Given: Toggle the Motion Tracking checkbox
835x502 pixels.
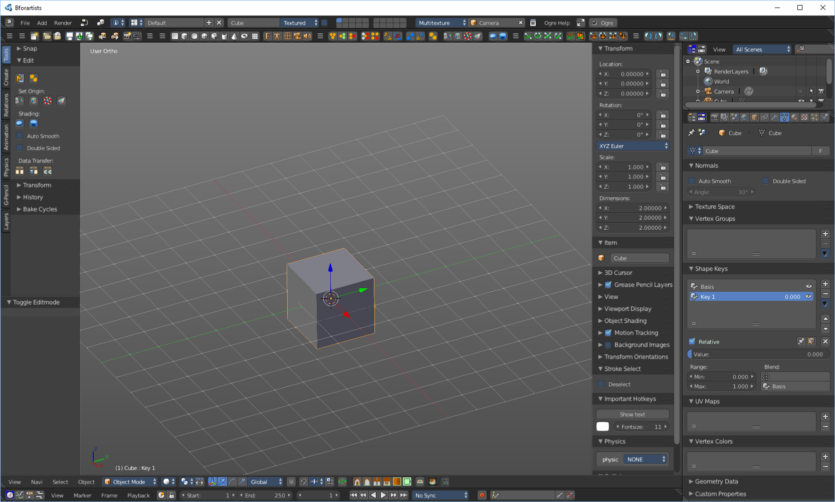Looking at the screenshot, I should pos(608,333).
